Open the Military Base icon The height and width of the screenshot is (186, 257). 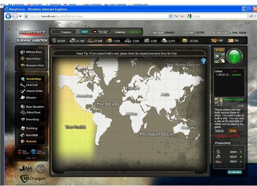click(x=22, y=52)
